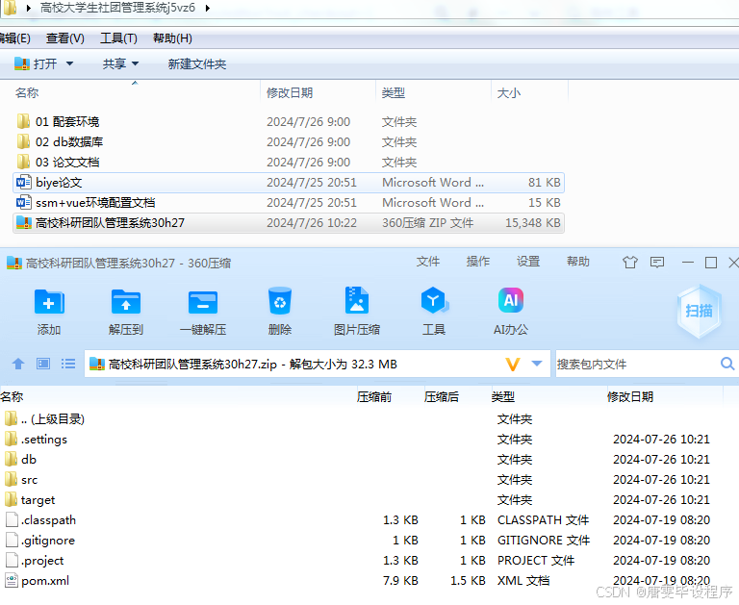The image size is (739, 605).
Task: Expand breadcrumb arrow before 高校大学生社团管理系统j5vz6
Action: 29,8
